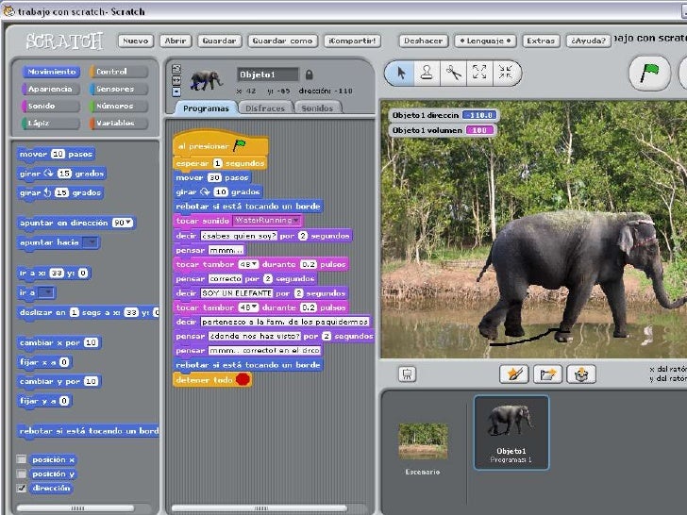Select the Objeto1 sprite thumbnail

click(511, 433)
